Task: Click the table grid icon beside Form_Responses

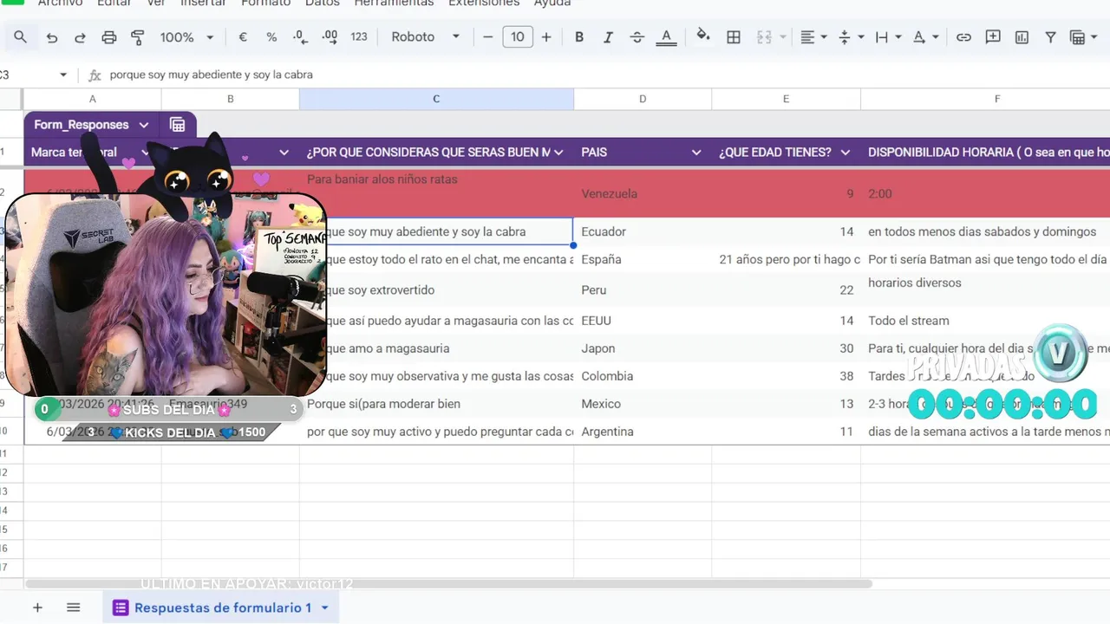Action: (x=177, y=125)
